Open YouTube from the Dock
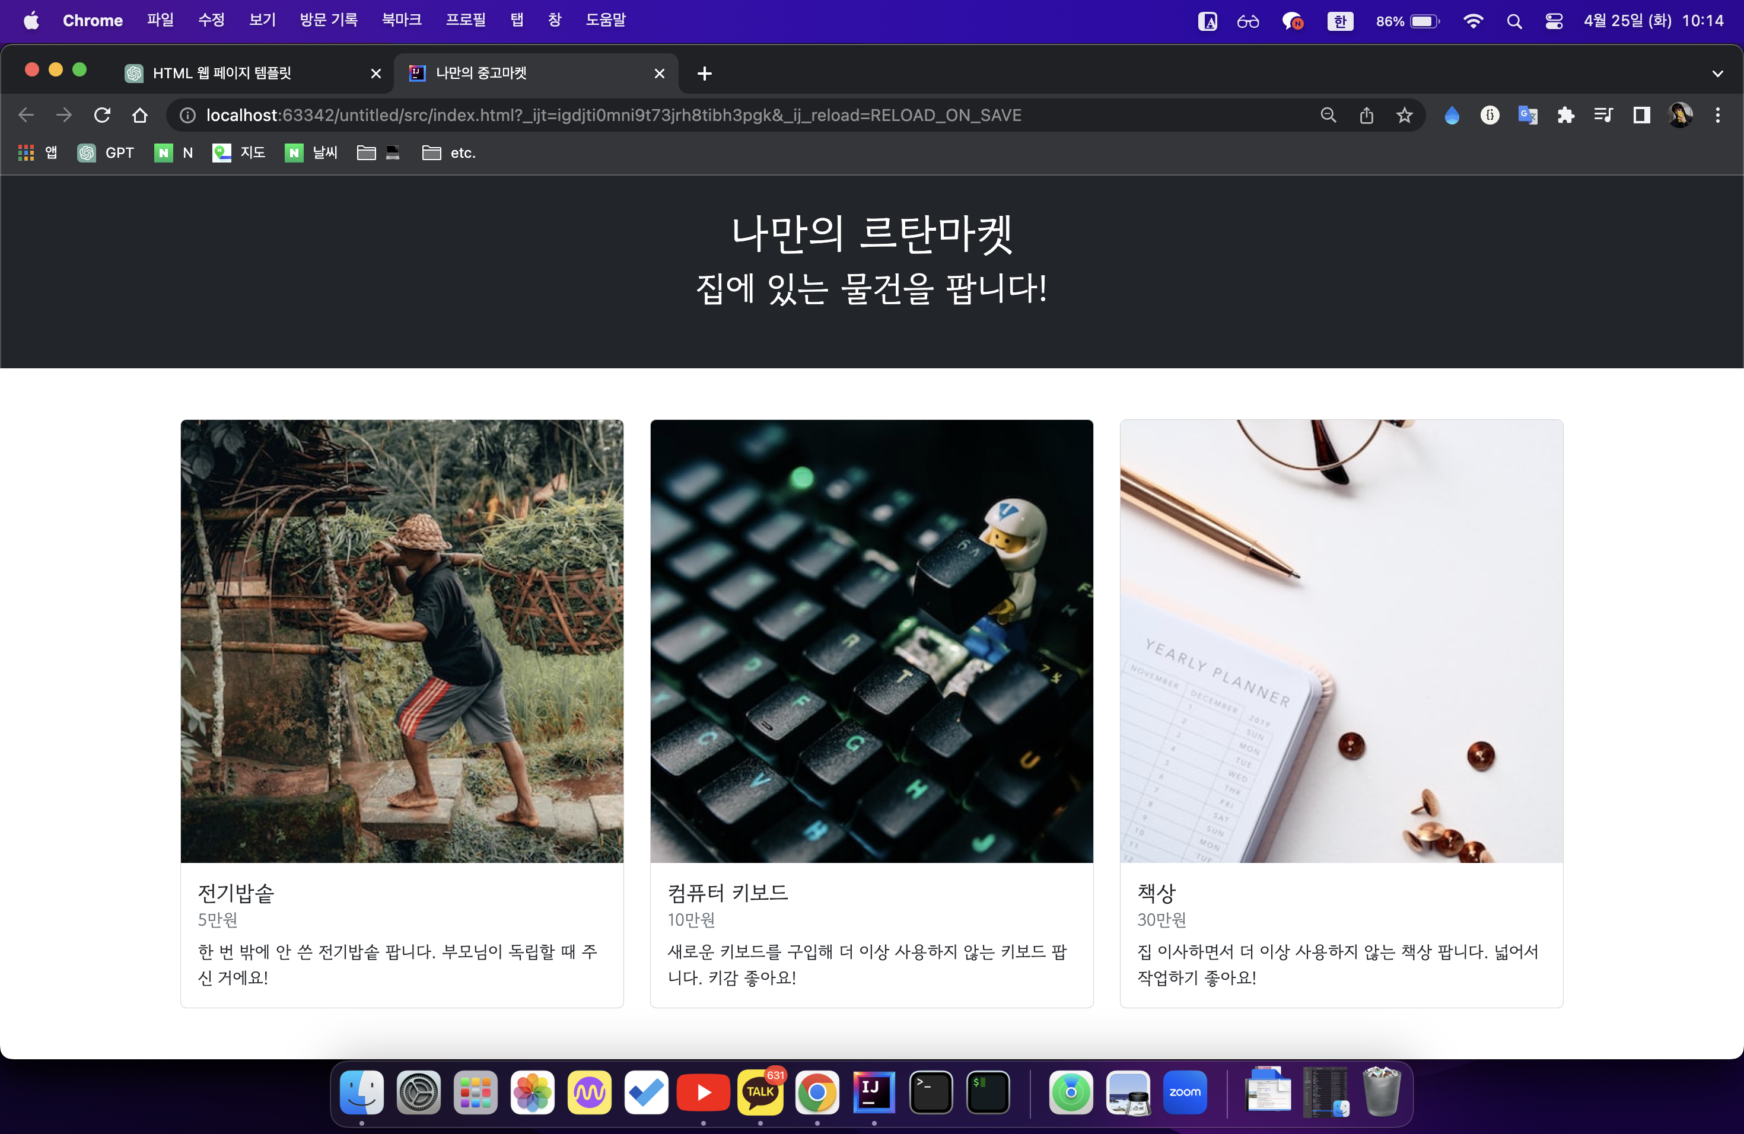The height and width of the screenshot is (1134, 1744). click(703, 1092)
